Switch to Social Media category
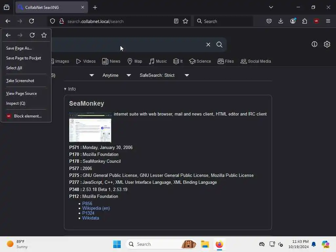This screenshot has height=252, width=336. pos(256,61)
